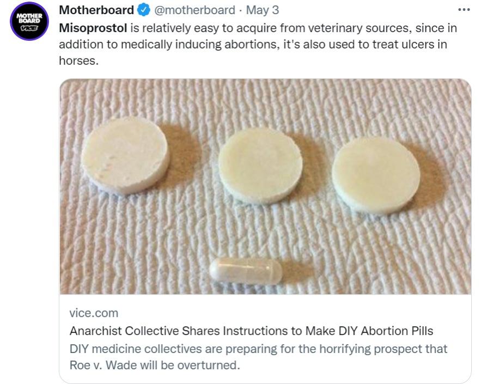Click the blue verified badge
The width and height of the screenshot is (481, 384).
(144, 10)
